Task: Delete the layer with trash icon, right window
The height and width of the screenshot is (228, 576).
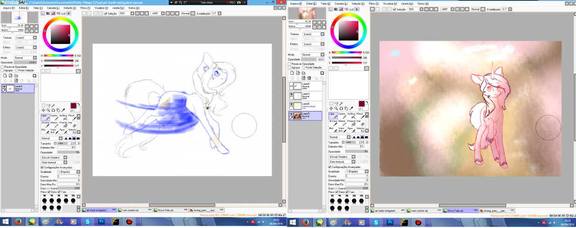Action: 309,78
